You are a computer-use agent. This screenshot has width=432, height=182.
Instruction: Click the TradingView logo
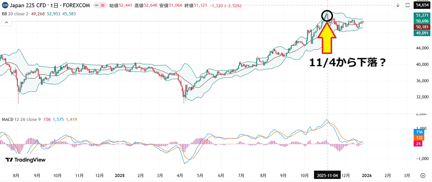(26, 160)
